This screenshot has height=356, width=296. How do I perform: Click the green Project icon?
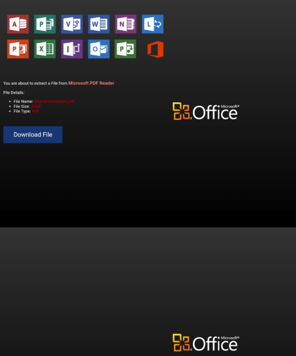point(125,49)
